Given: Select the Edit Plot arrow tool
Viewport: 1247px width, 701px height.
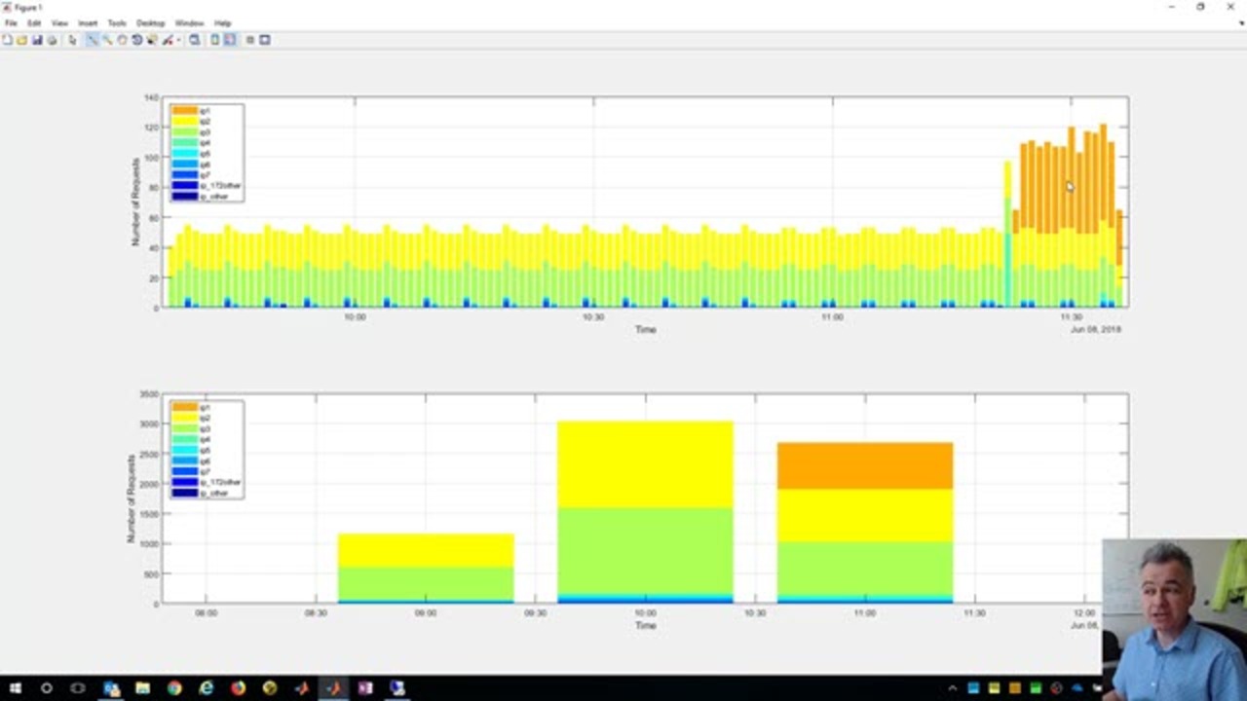Looking at the screenshot, I should 72,40.
